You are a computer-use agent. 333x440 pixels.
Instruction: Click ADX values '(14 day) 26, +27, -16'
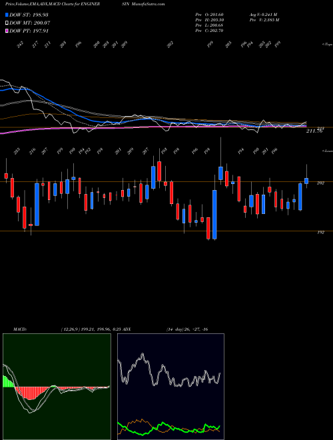point(187,329)
